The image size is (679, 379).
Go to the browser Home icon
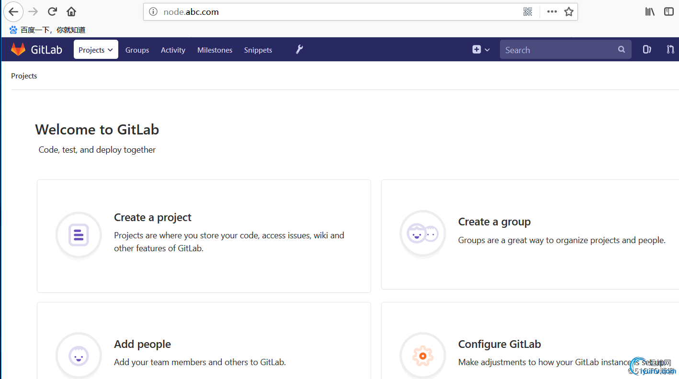pyautogui.click(x=71, y=11)
